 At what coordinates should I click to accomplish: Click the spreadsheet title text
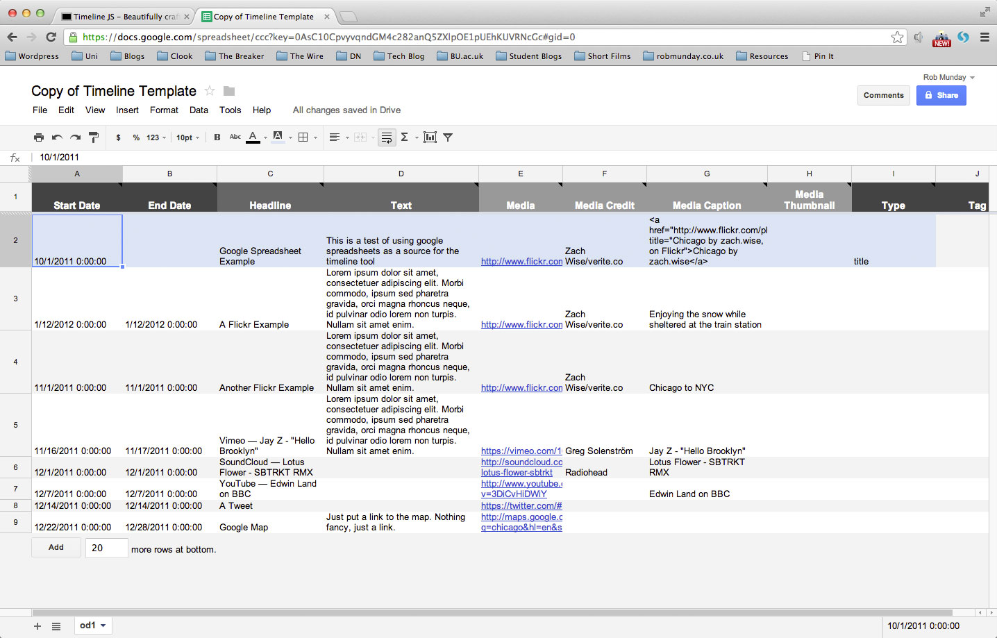point(114,91)
